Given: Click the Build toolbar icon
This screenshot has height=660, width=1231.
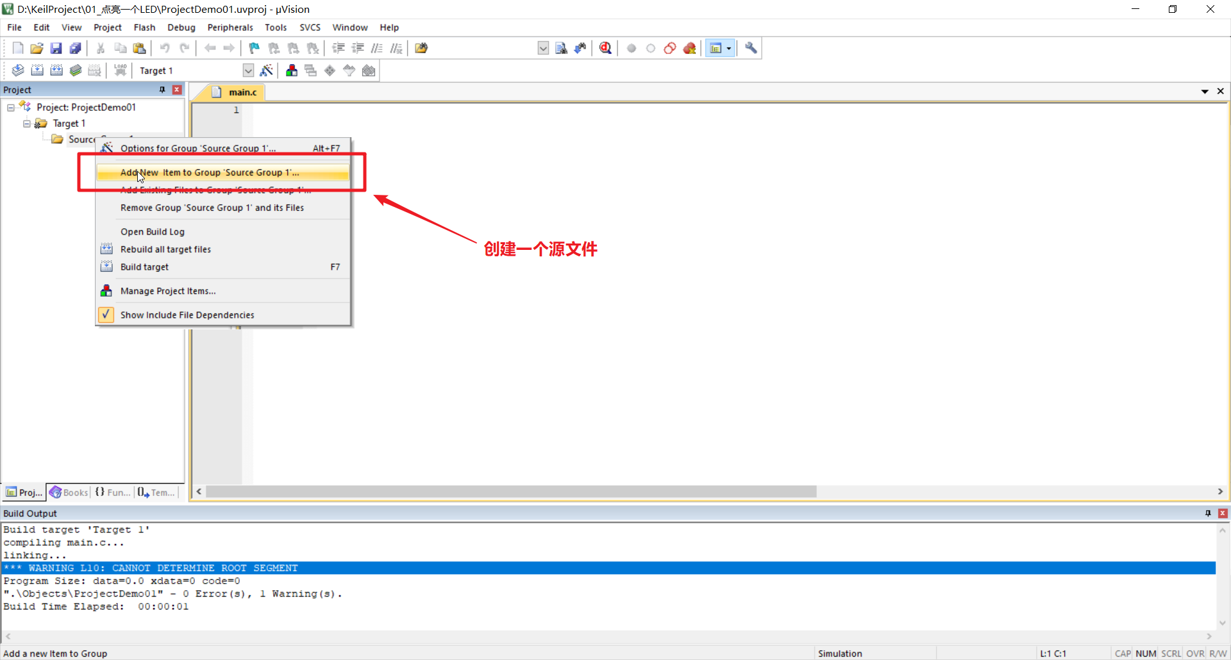Looking at the screenshot, I should click(x=37, y=70).
